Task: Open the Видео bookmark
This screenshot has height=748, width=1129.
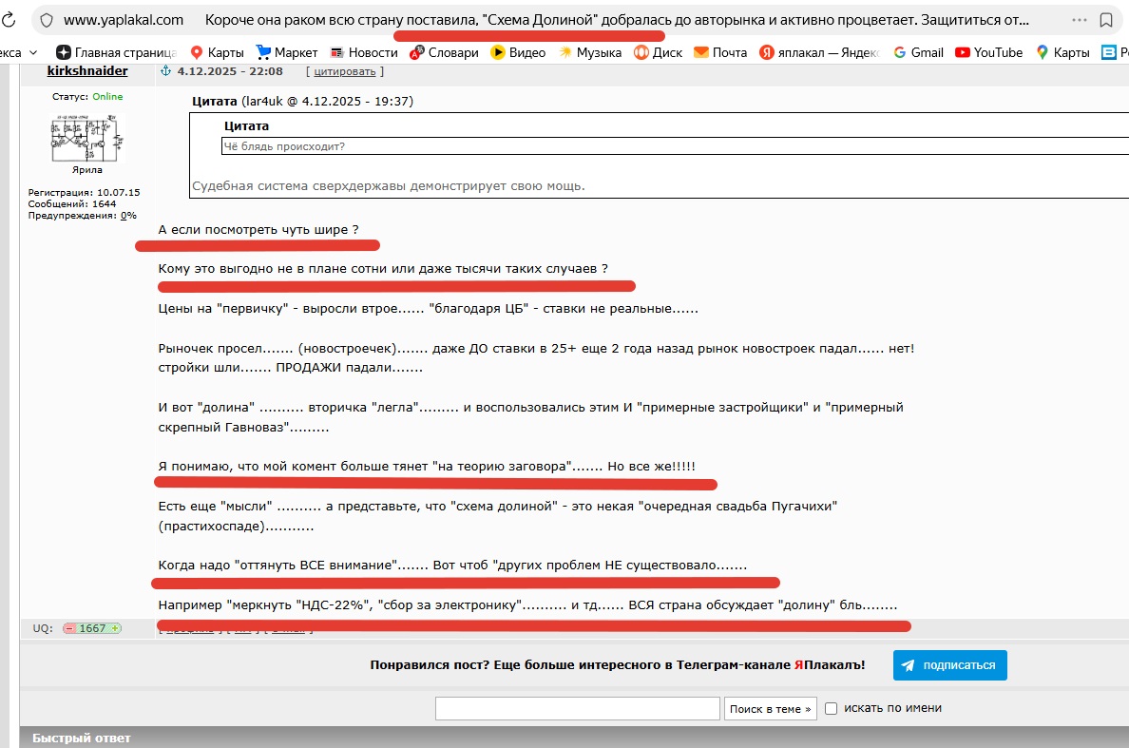Action: [519, 52]
